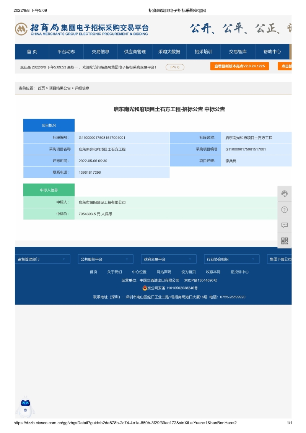Click breadcrumb link 首页
This screenshot has width=306, height=433.
tap(41, 88)
